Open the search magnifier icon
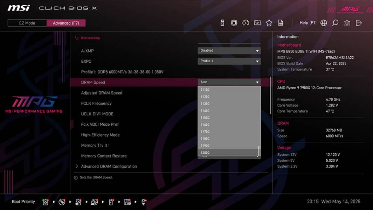373x210 pixels. click(335, 23)
